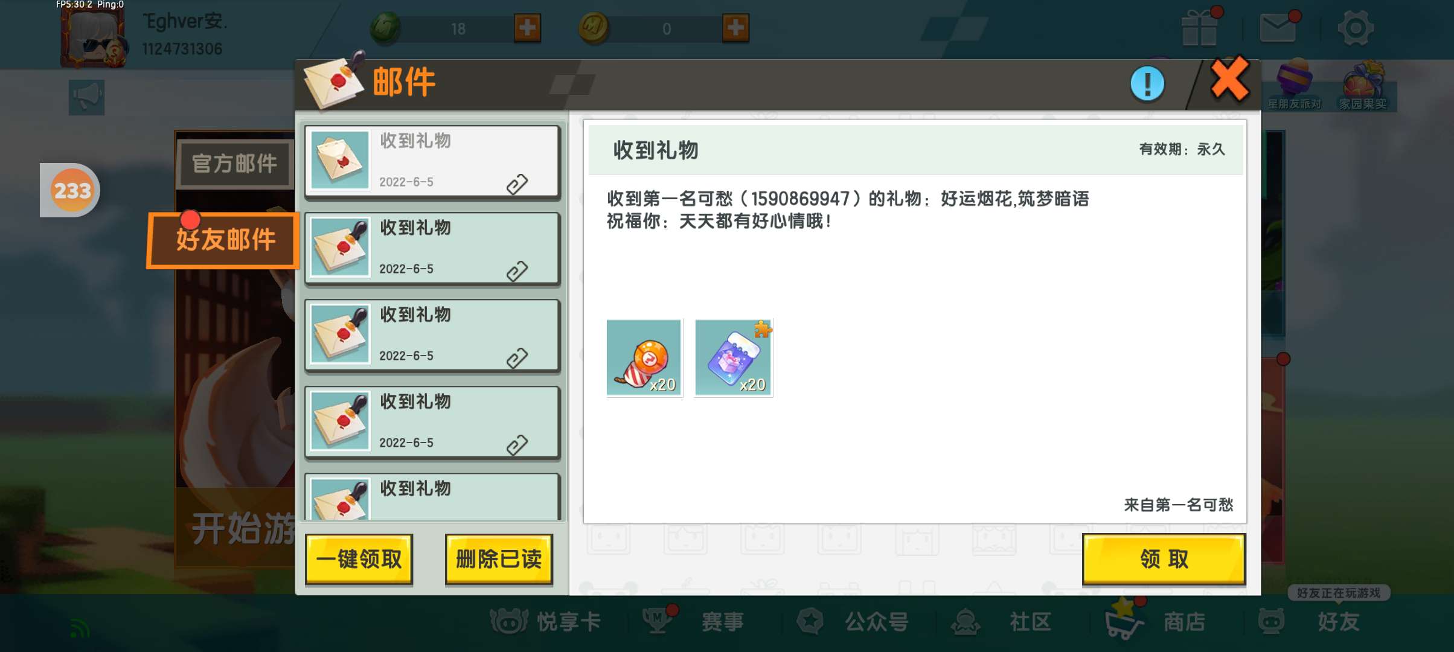Viewport: 1454px width, 652px height.
Task: Click the 一键领取 button
Action: (359, 559)
